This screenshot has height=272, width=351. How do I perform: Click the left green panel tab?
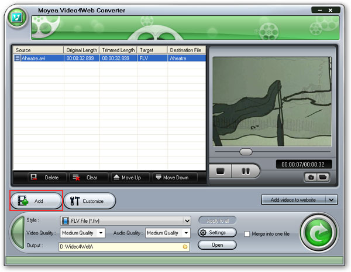tap(18, 233)
